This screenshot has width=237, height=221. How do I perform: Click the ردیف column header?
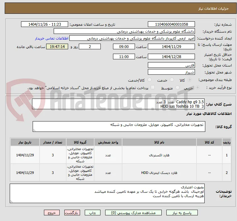point(227,142)
